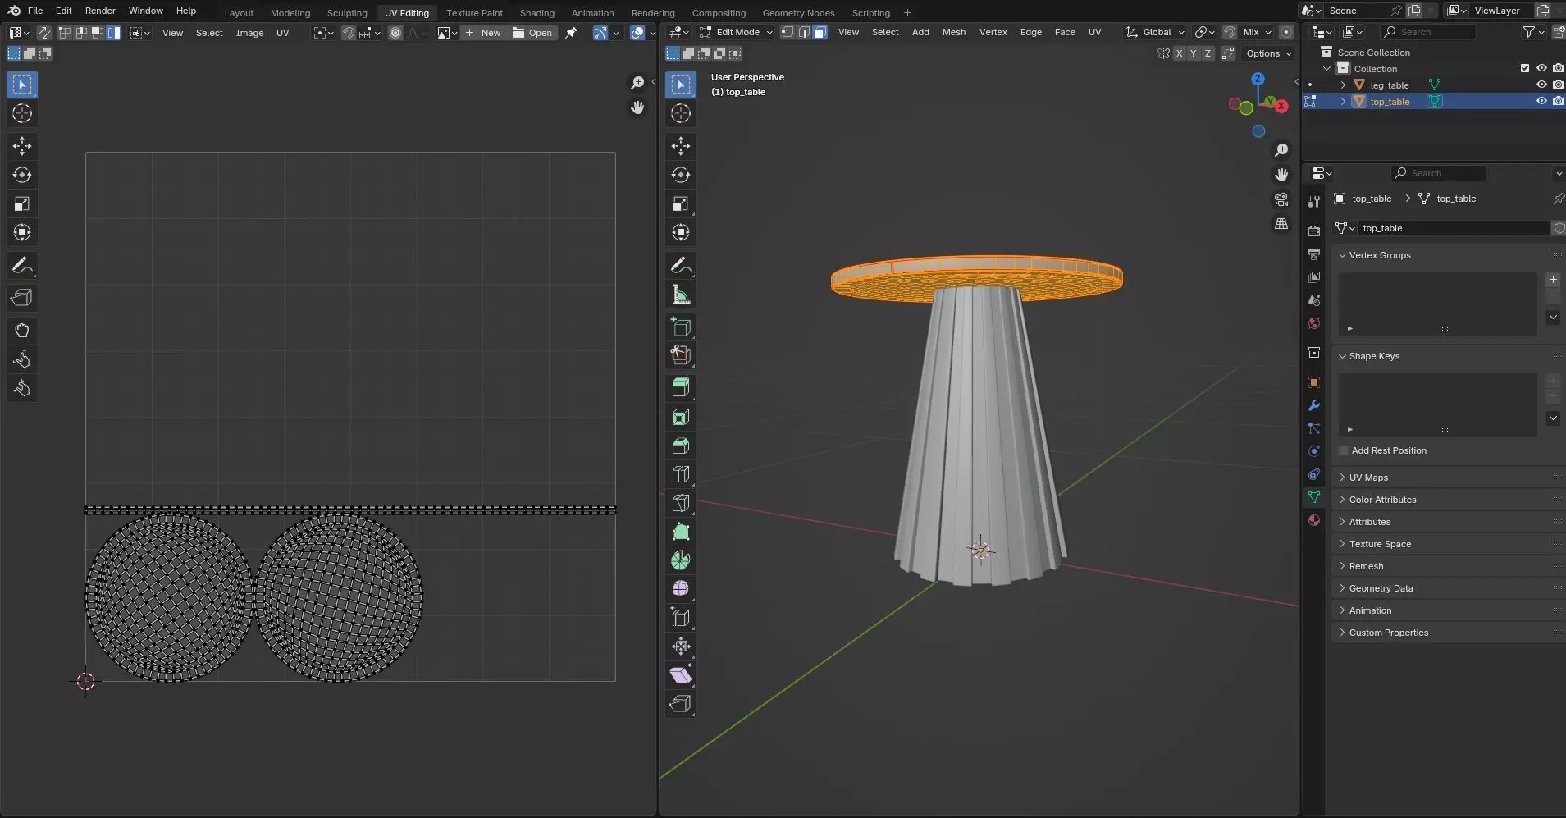Select the Knife tool
Viewport: 1566px width, 818px height.
[x=680, y=503]
